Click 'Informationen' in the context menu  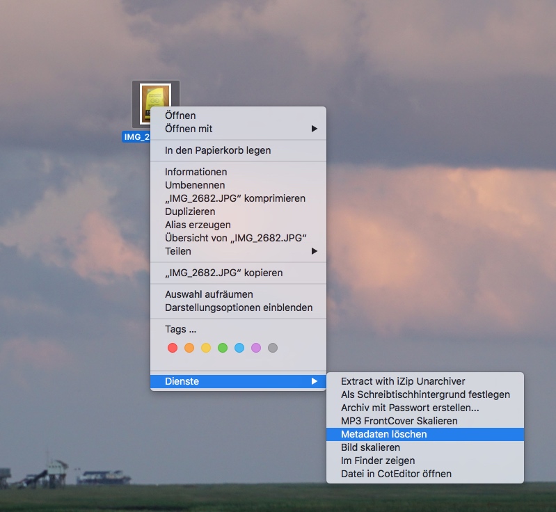pyautogui.click(x=196, y=172)
